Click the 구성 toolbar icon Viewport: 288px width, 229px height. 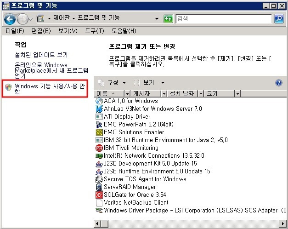(101, 83)
